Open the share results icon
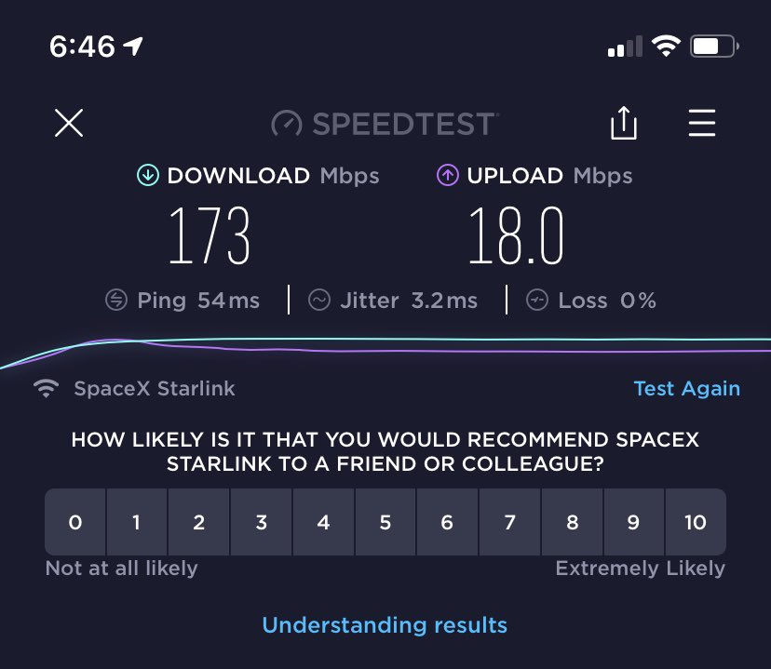Viewport: 771px width, 669px height. pos(623,122)
